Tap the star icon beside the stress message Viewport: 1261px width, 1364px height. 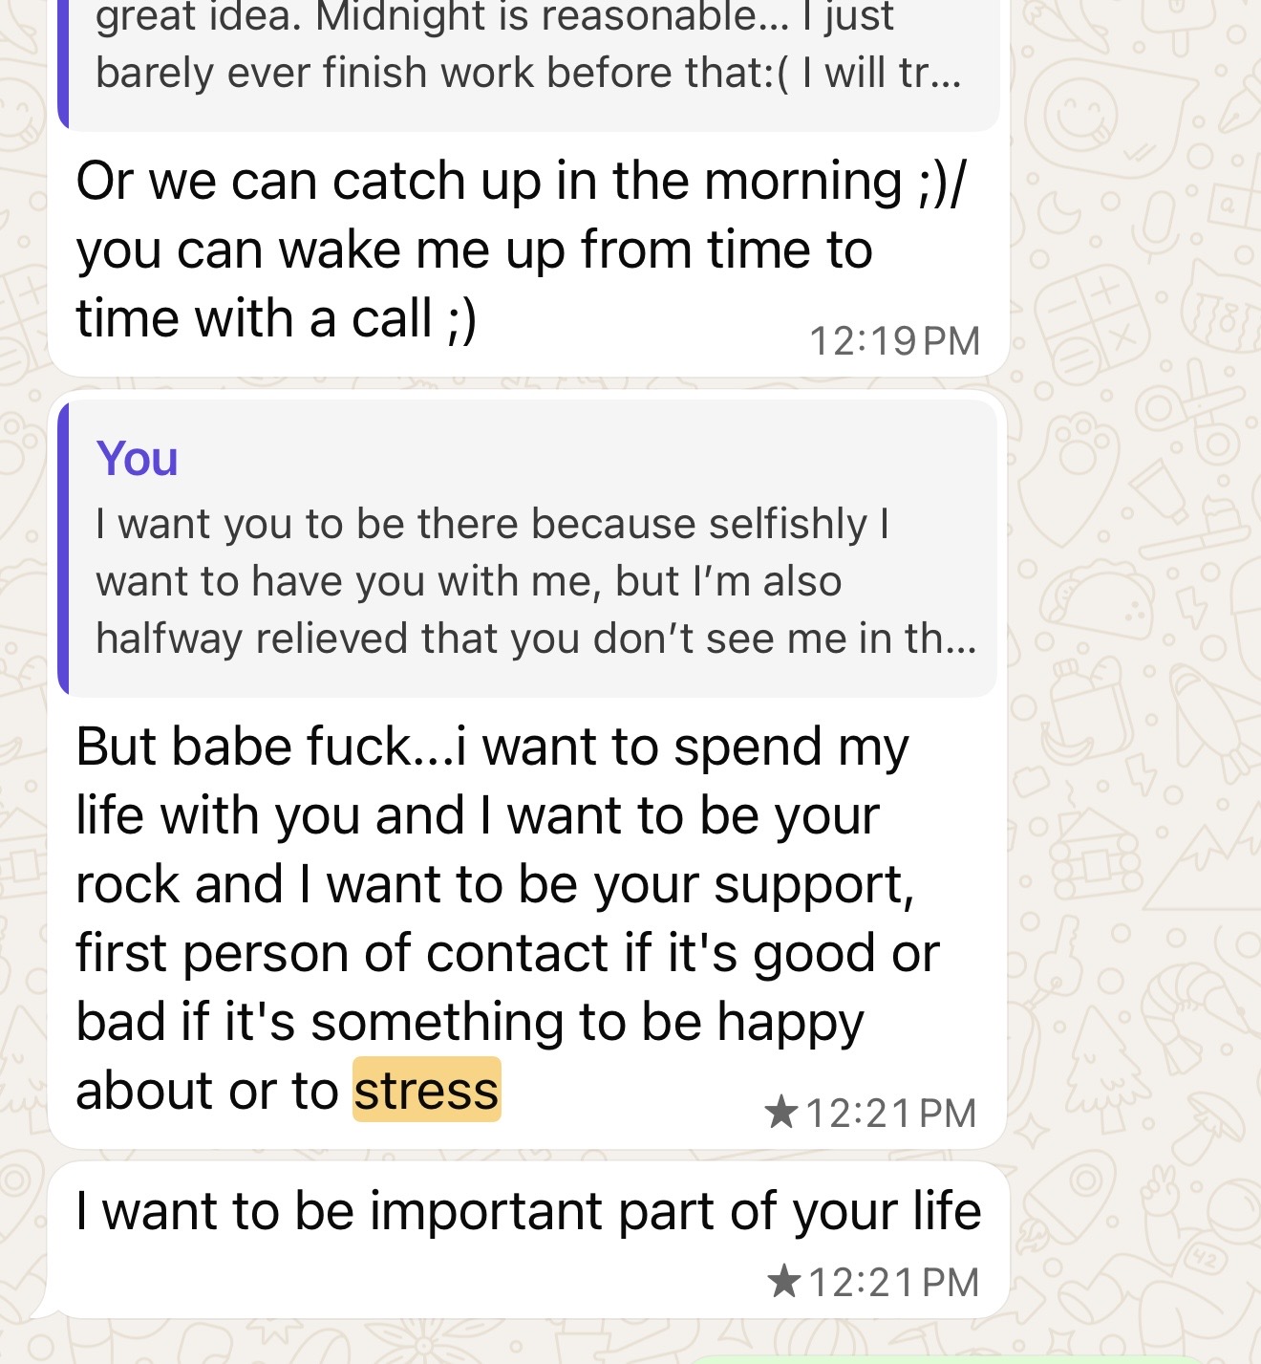780,1113
